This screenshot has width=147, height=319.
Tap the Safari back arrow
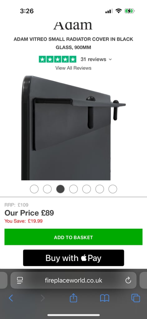pyautogui.click(x=11, y=298)
